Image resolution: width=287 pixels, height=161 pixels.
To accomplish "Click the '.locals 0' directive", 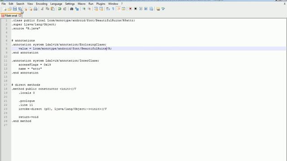I will 27,93.
